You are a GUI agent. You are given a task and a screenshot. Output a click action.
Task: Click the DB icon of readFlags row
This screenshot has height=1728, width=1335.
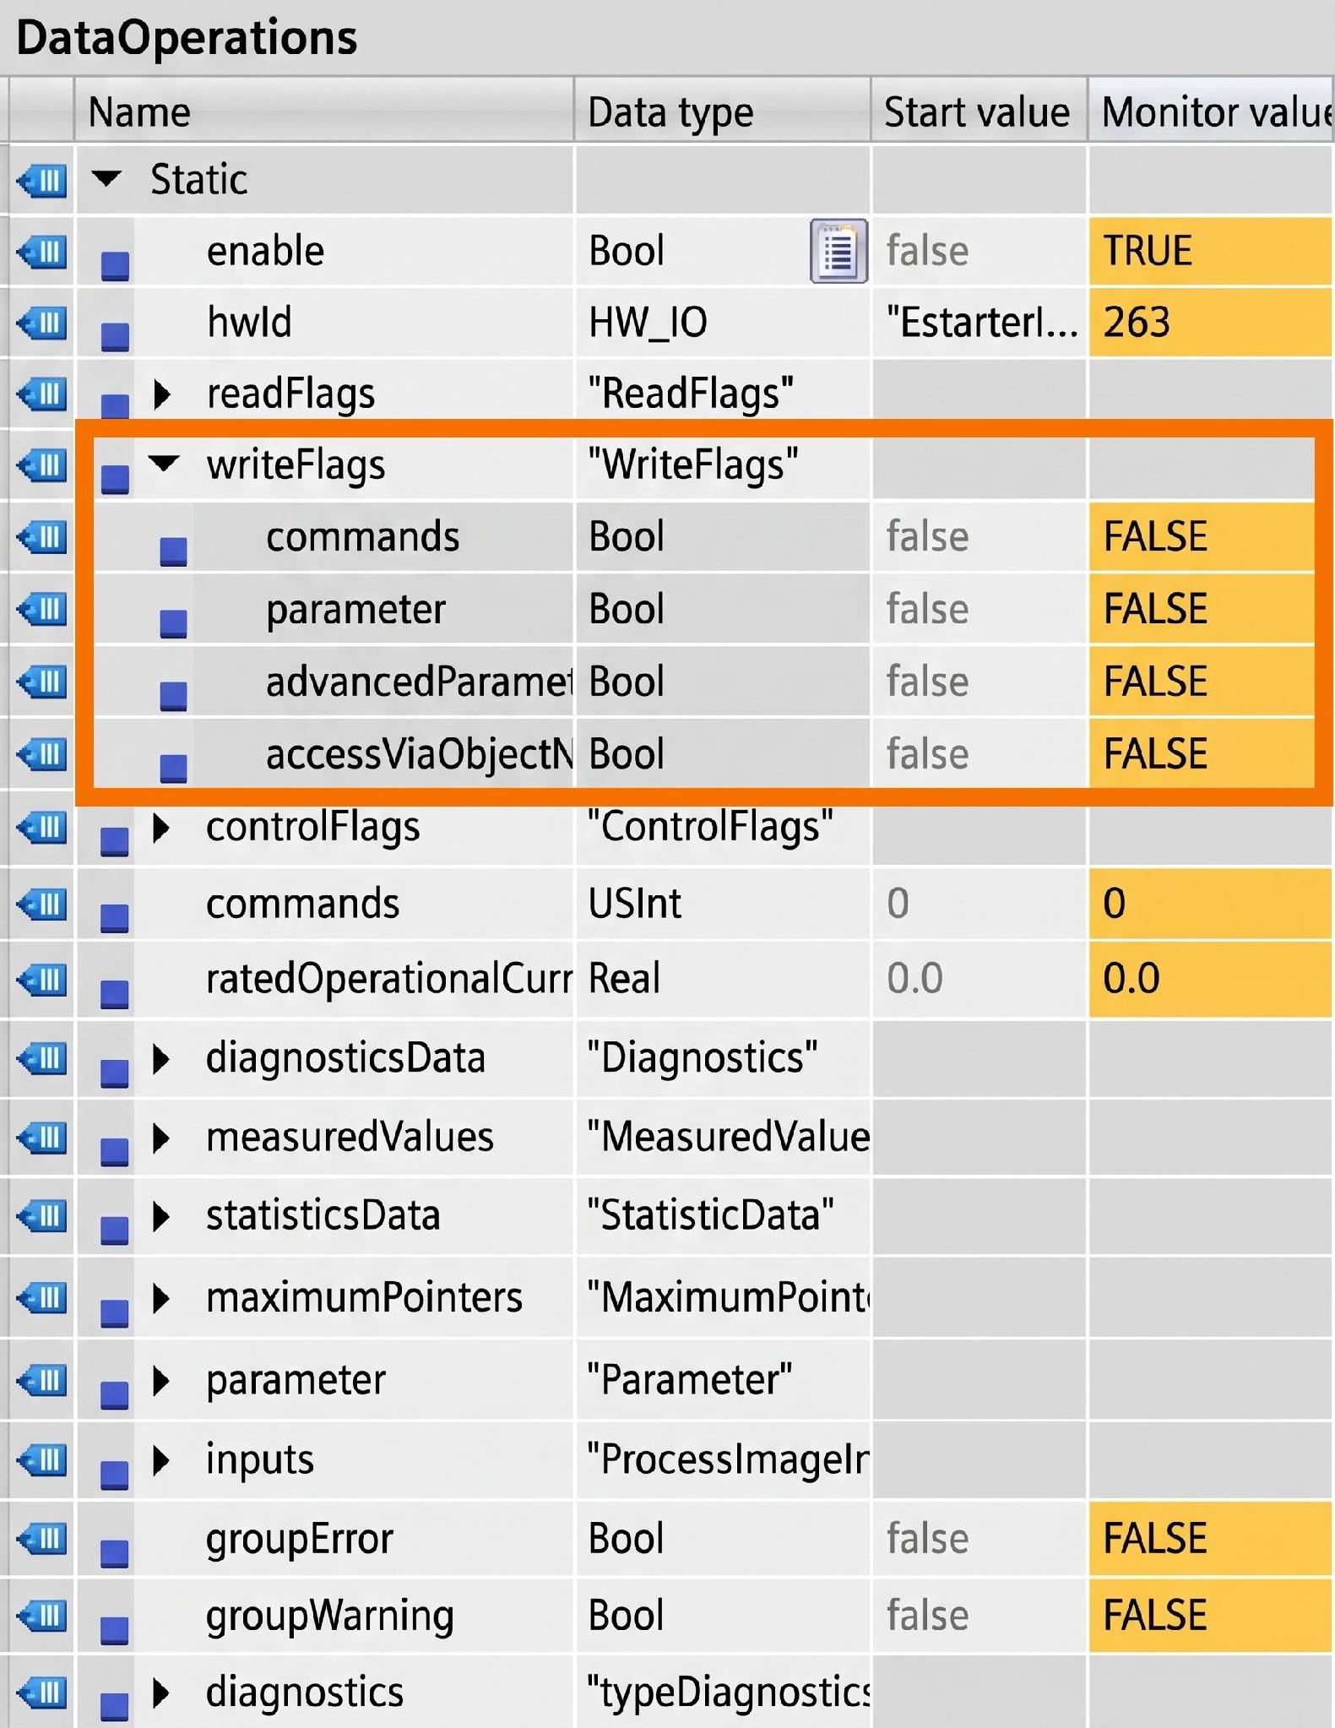pos(42,394)
